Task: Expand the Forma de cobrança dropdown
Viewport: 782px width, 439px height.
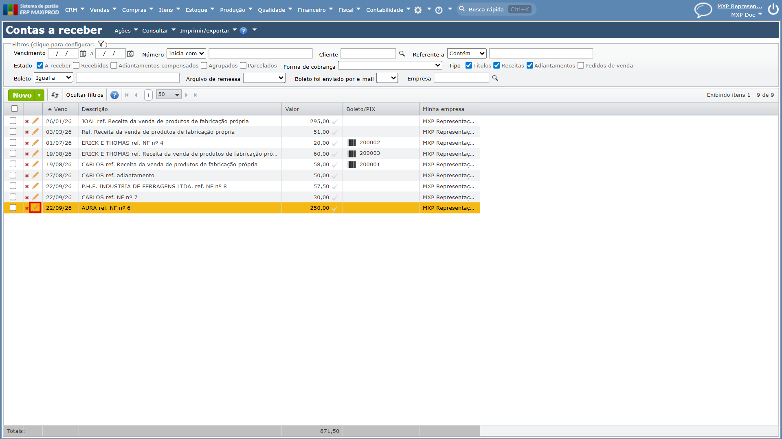Action: coord(390,65)
